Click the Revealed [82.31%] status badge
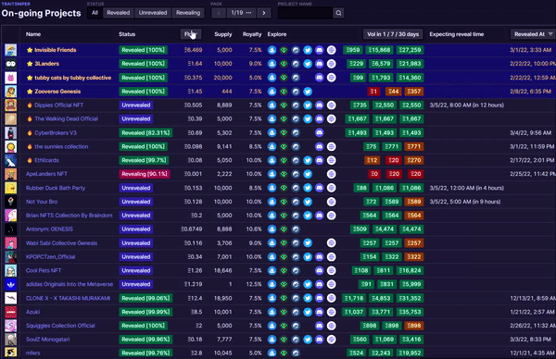Viewport: 556px width, 359px height. 145,132
